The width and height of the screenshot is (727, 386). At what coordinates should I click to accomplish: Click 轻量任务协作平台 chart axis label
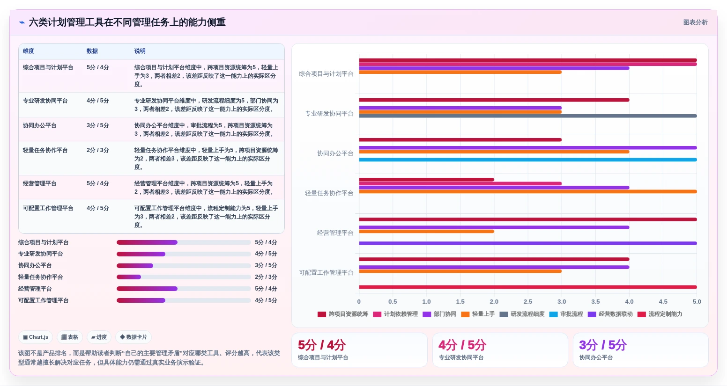[329, 193]
